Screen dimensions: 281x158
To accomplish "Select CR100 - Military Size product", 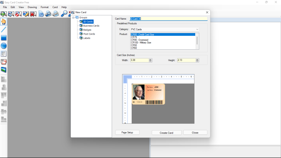I will pos(163,43).
